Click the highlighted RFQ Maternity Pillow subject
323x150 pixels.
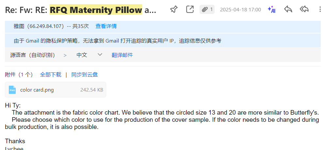[96, 10]
